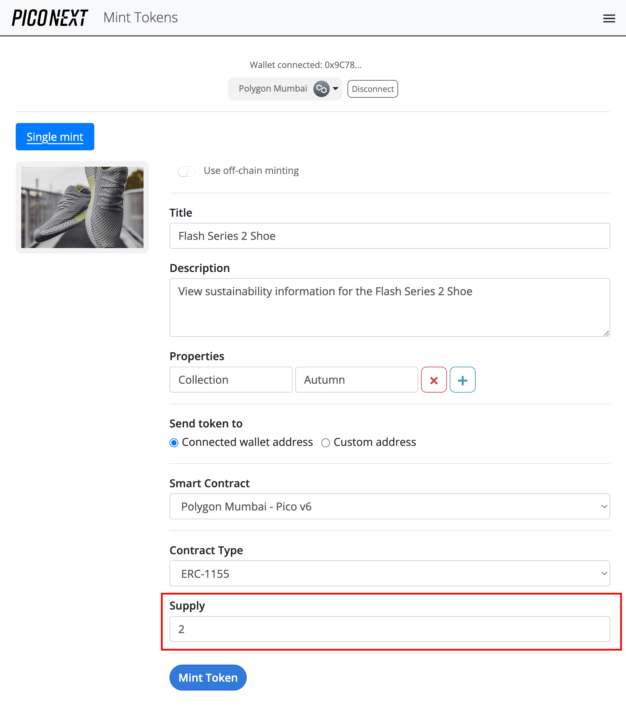Click the Polygon network icon
Image resolution: width=626 pixels, height=723 pixels.
tap(322, 89)
